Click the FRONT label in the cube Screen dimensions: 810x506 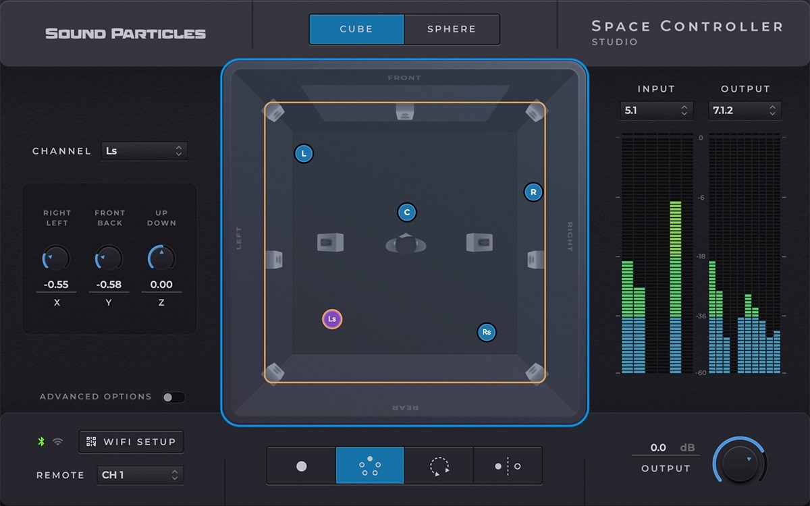coord(404,78)
